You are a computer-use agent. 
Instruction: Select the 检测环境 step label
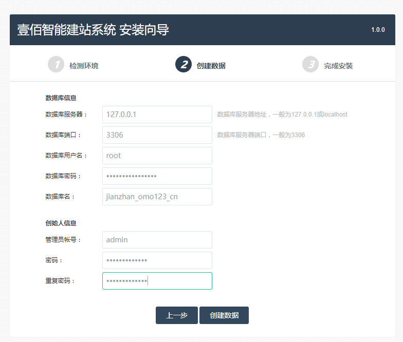click(x=84, y=66)
